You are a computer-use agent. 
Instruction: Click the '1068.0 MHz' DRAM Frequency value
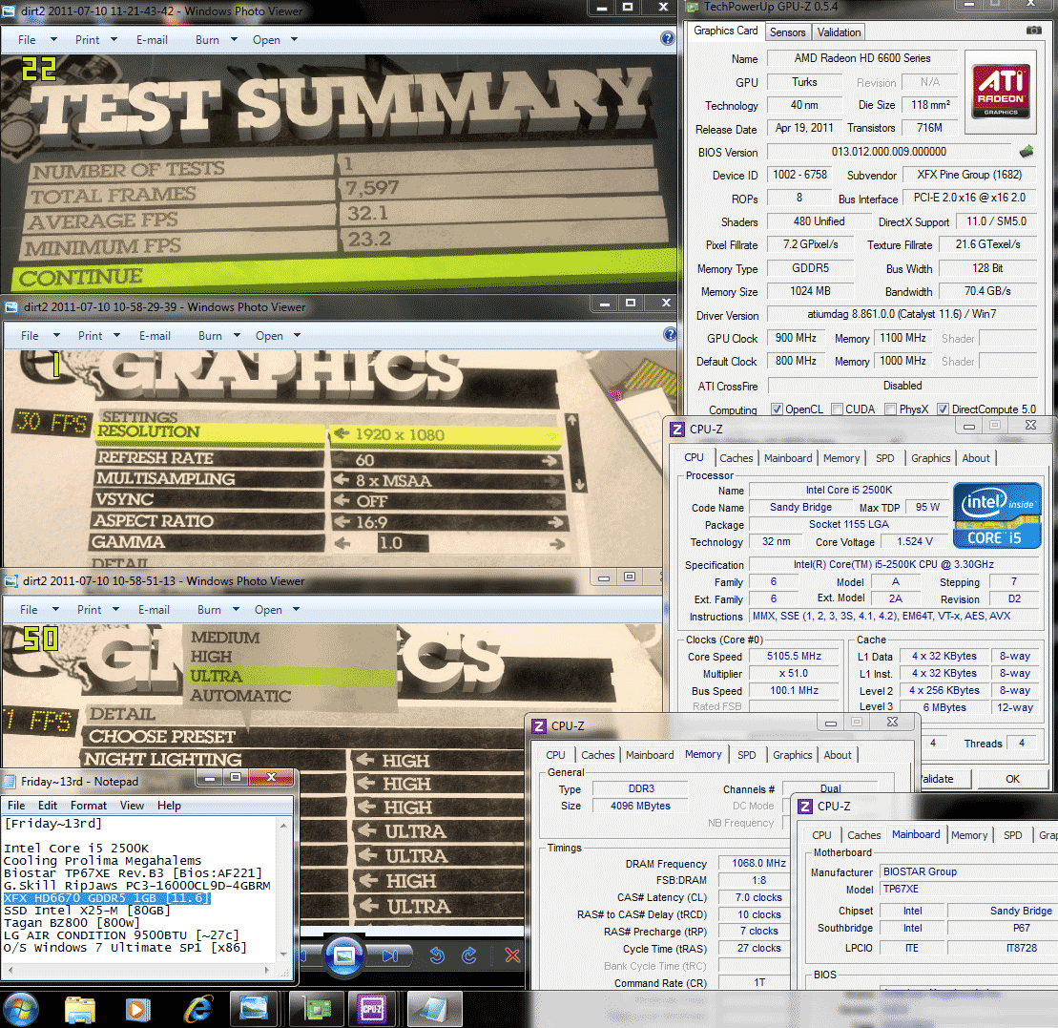(x=759, y=863)
